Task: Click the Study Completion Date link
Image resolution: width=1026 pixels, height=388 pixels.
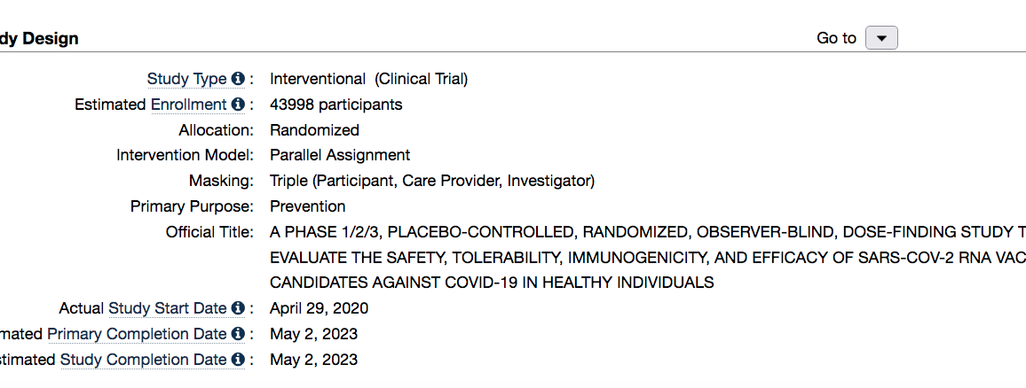Action: point(144,360)
